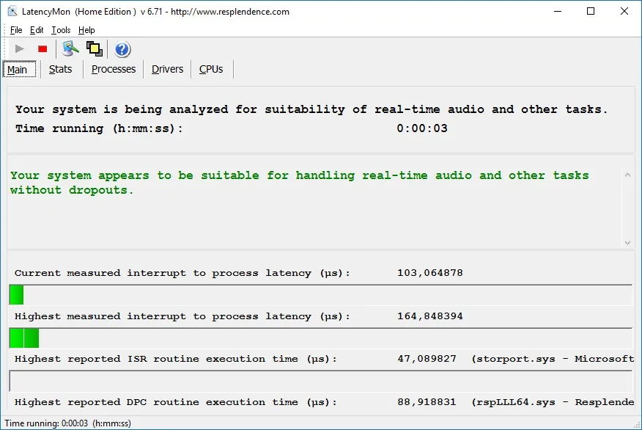Click the green Start monitor play icon

pyautogui.click(x=19, y=48)
